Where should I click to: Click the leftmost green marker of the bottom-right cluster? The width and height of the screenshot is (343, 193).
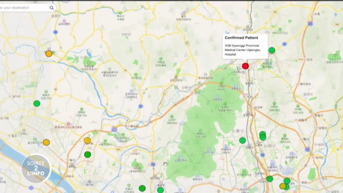270,179
